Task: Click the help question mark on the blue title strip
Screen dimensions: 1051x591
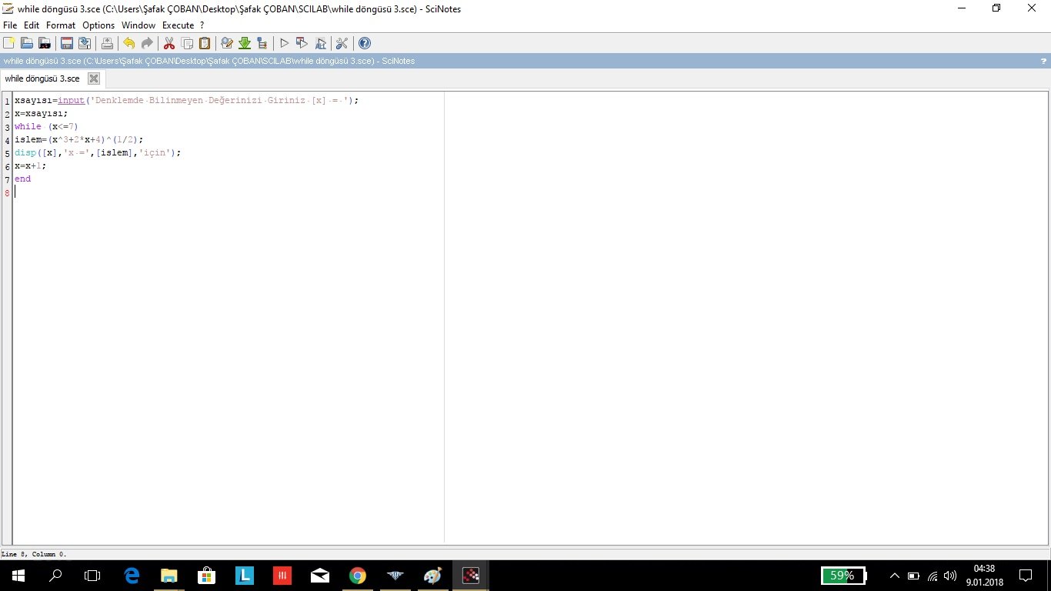Action: click(1043, 61)
